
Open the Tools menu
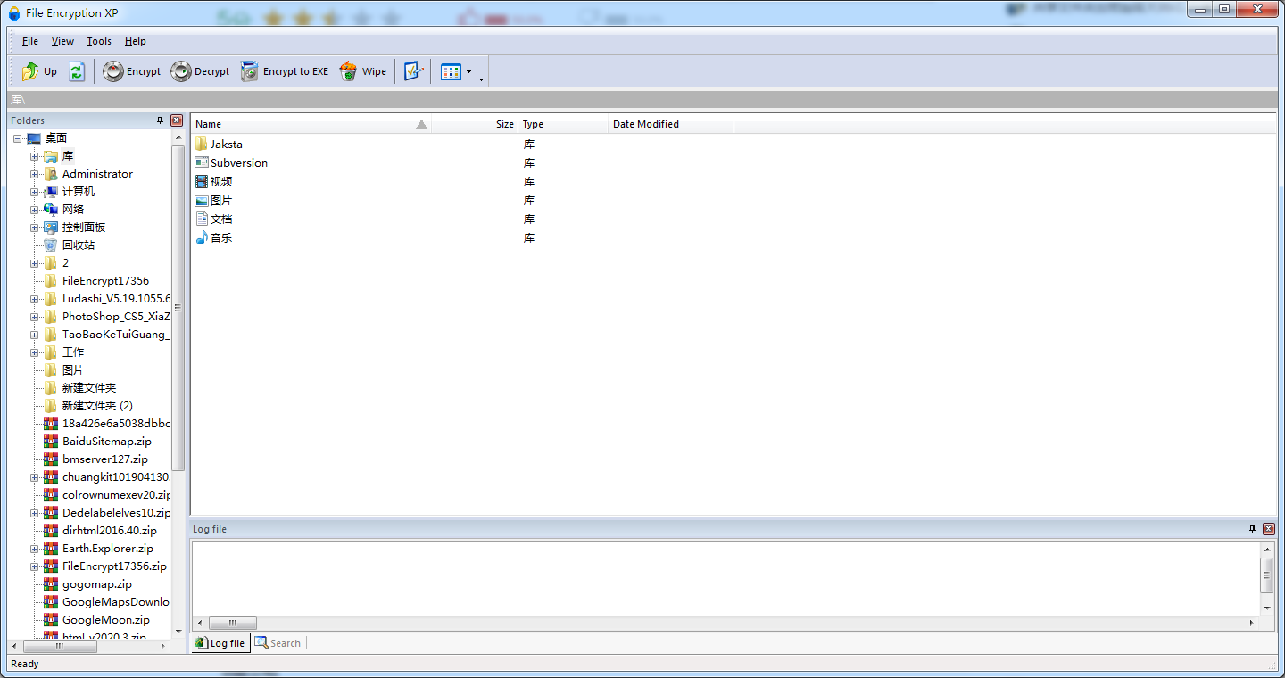point(99,41)
